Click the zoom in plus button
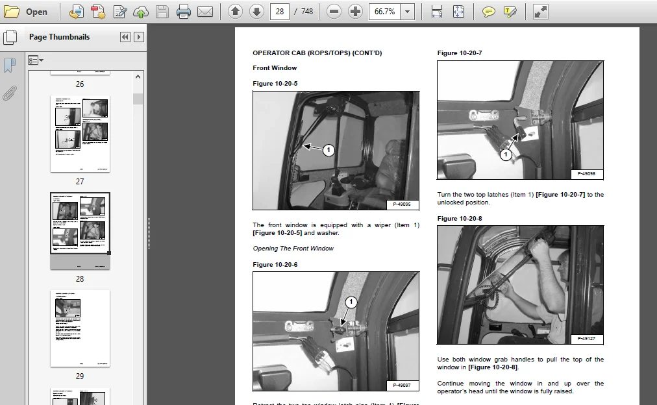The image size is (657, 405). click(355, 11)
